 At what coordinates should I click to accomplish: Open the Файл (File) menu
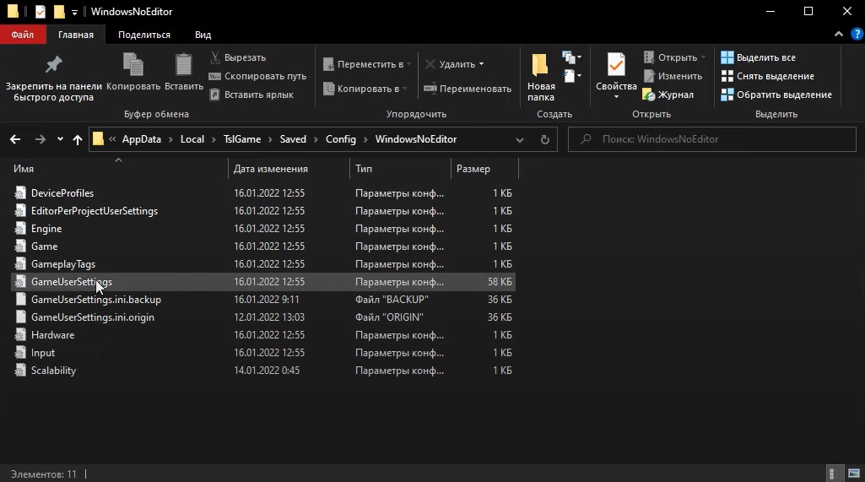pyautogui.click(x=23, y=35)
